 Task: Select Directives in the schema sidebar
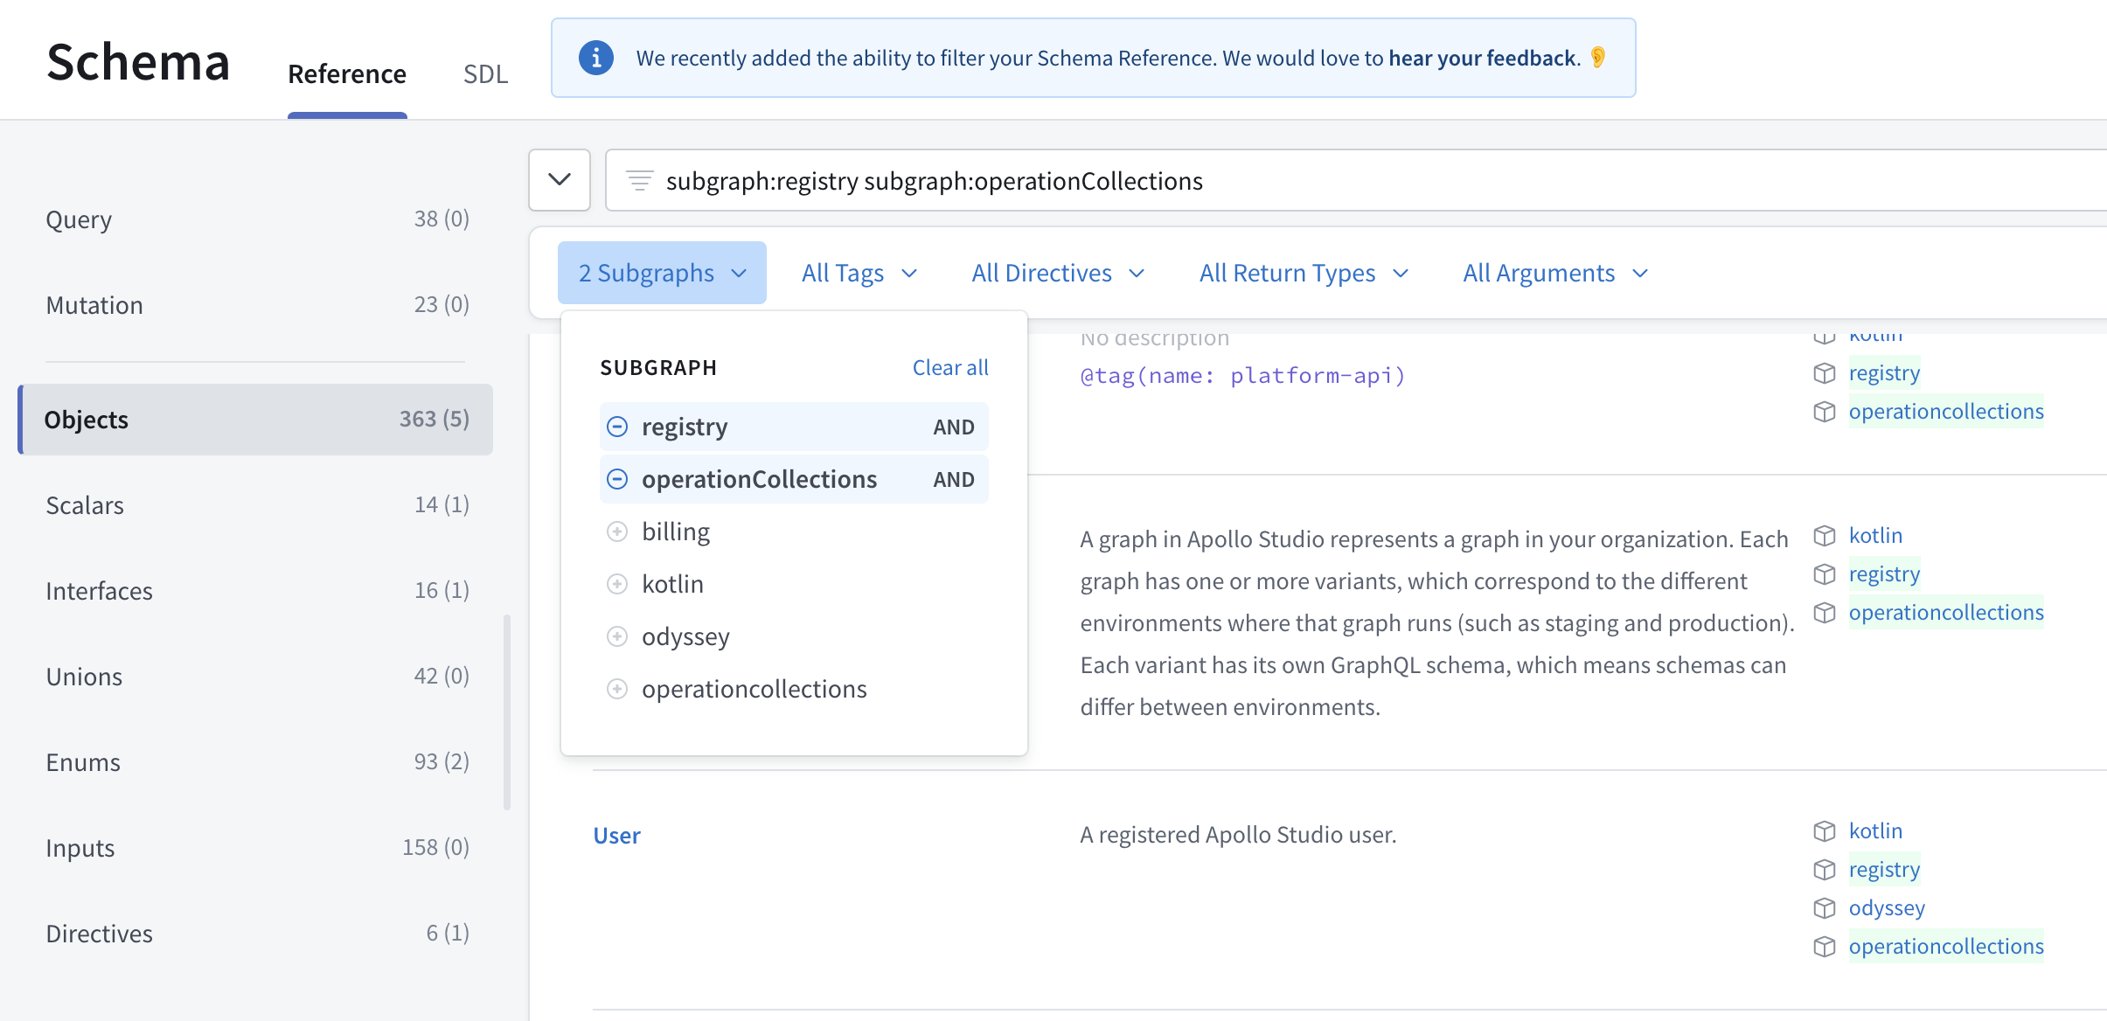coord(257,934)
